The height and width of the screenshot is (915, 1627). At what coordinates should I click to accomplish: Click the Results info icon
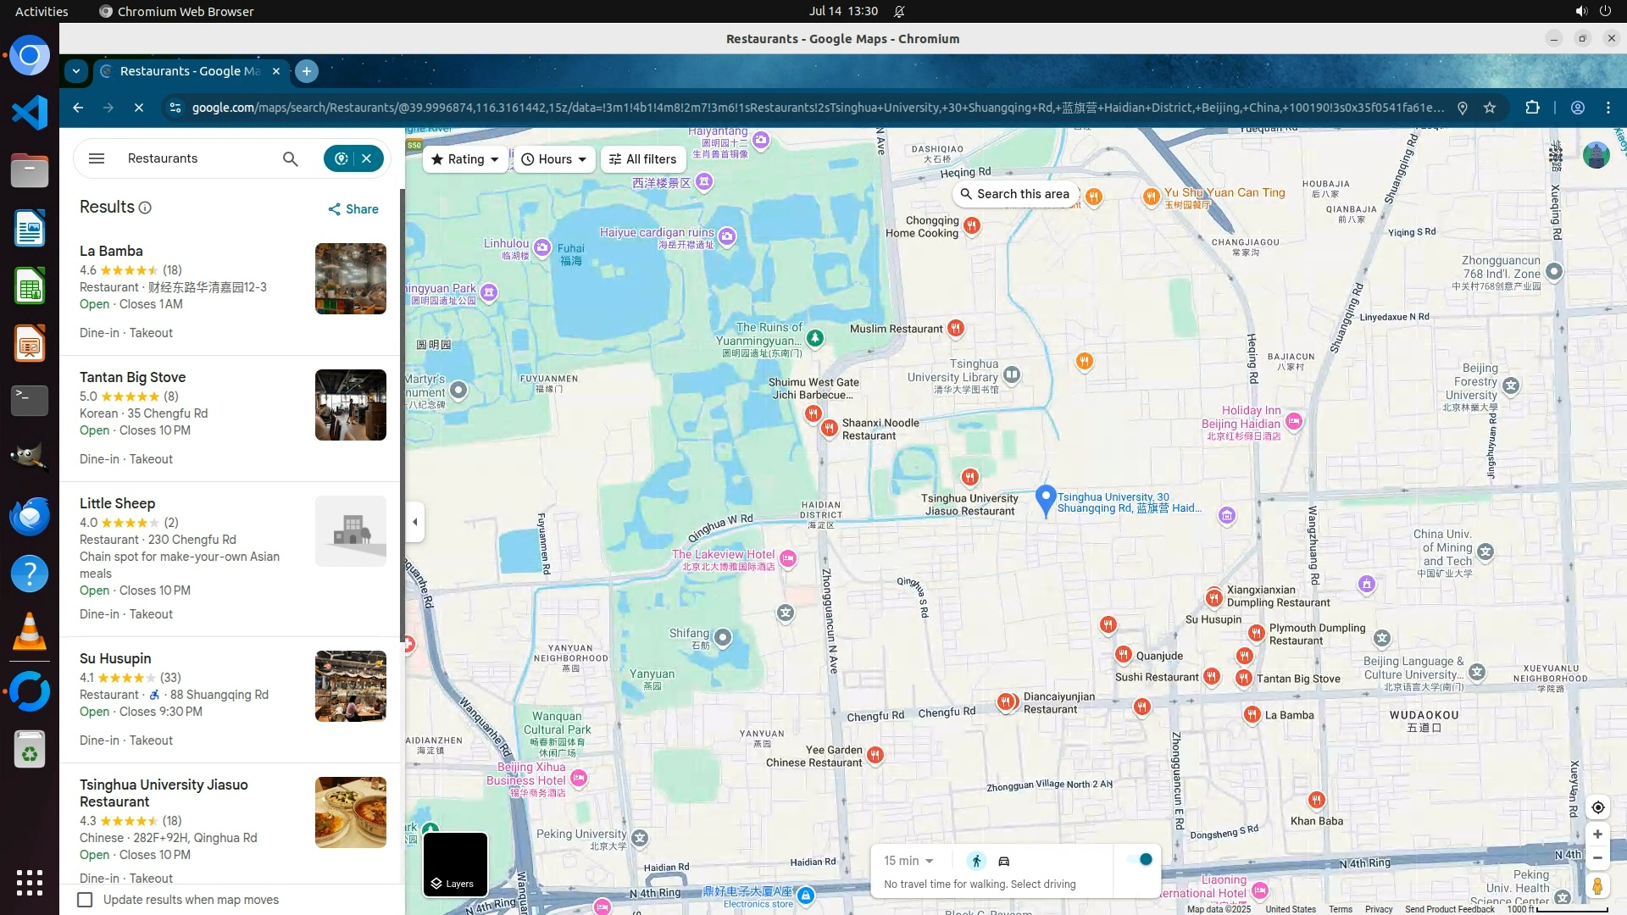coord(145,208)
